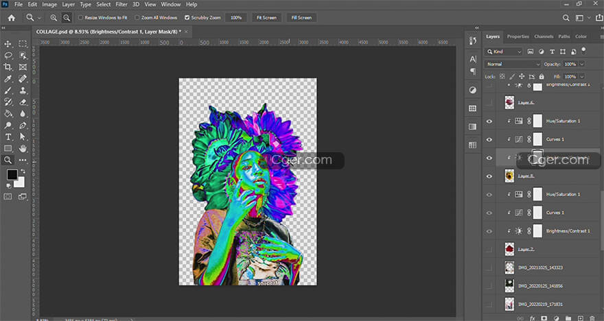The width and height of the screenshot is (604, 321).
Task: Switch to the Channels tab
Action: 544,36
